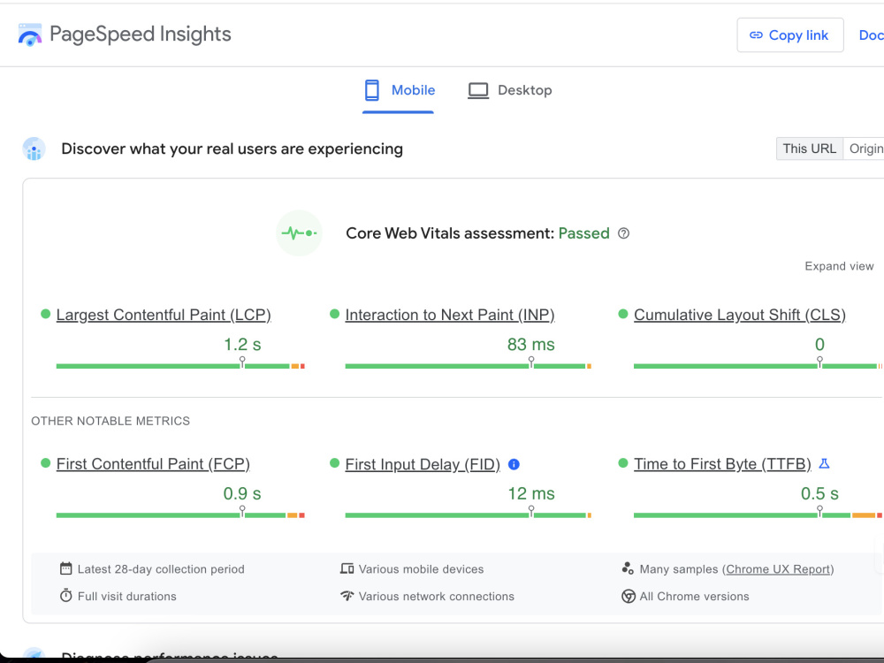Click the FID distribution bar
884x663 pixels.
click(x=468, y=515)
